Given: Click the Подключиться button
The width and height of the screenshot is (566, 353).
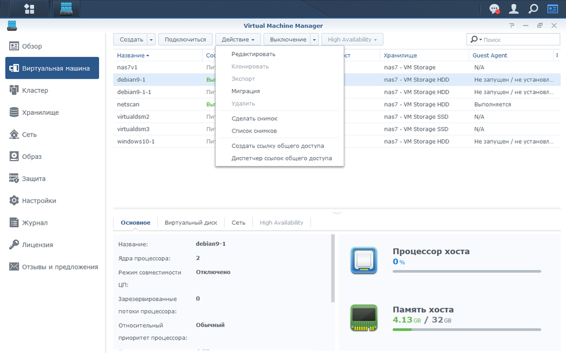Looking at the screenshot, I should pos(185,39).
